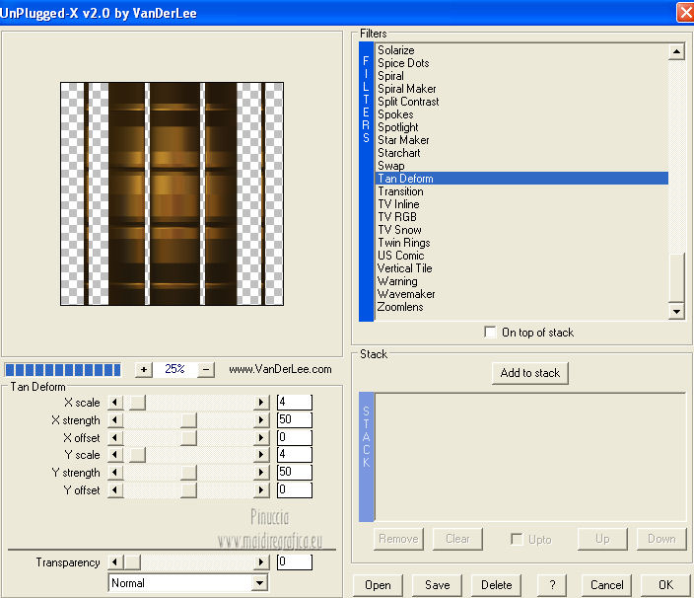This screenshot has height=598, width=694.
Task: Click right arrow of X scale slider
Action: [261, 403]
